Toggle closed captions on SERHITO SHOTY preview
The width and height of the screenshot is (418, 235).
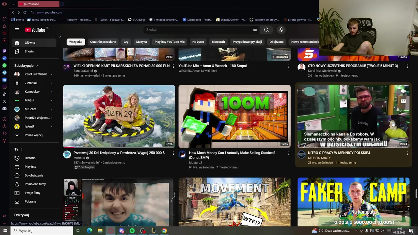point(403,101)
